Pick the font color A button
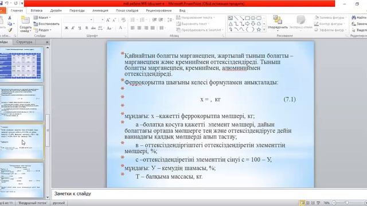The image size is (367, 206). (120, 28)
